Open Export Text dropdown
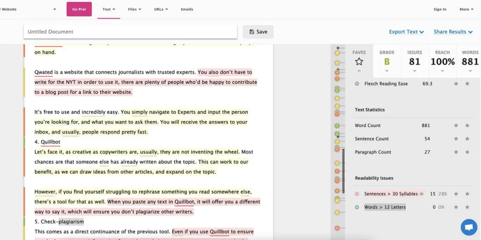Image resolution: width=481 pixels, height=240 pixels. click(406, 32)
